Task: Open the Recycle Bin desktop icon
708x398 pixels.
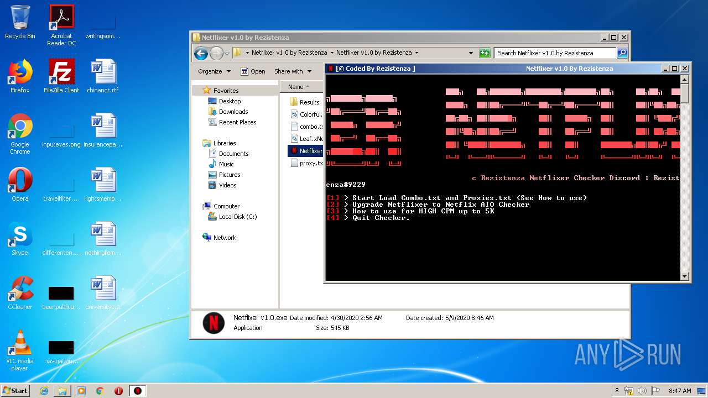Action: (x=20, y=22)
